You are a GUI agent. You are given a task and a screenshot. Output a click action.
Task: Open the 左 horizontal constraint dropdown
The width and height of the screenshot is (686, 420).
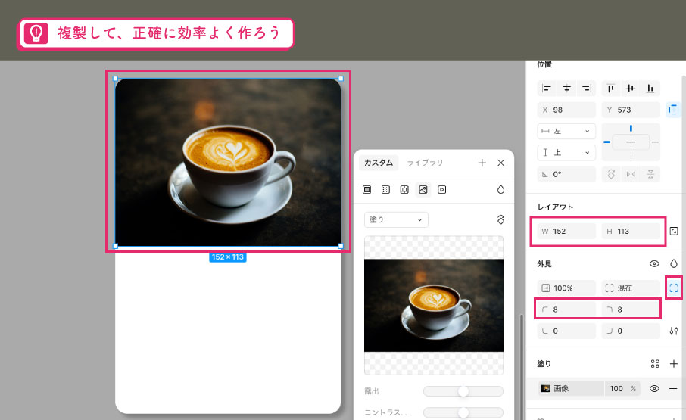click(566, 131)
